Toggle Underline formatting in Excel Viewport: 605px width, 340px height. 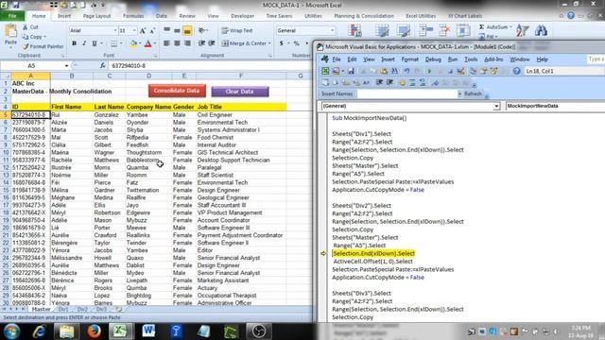(95, 43)
